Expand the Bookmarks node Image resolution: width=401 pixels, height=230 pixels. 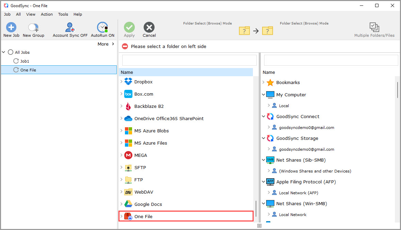263,82
